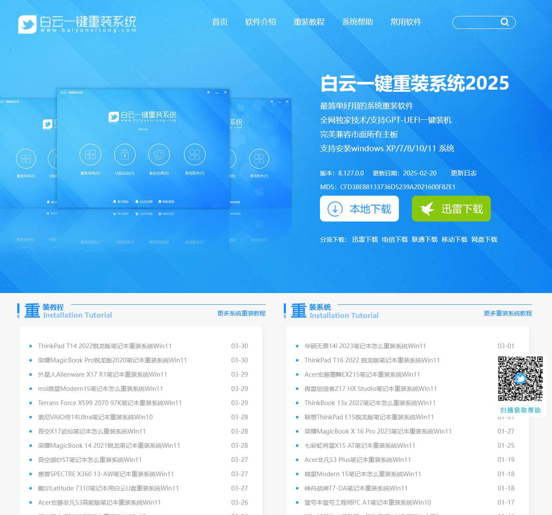
Task: Open 微星Modern 15 article in right list
Action: (363, 474)
